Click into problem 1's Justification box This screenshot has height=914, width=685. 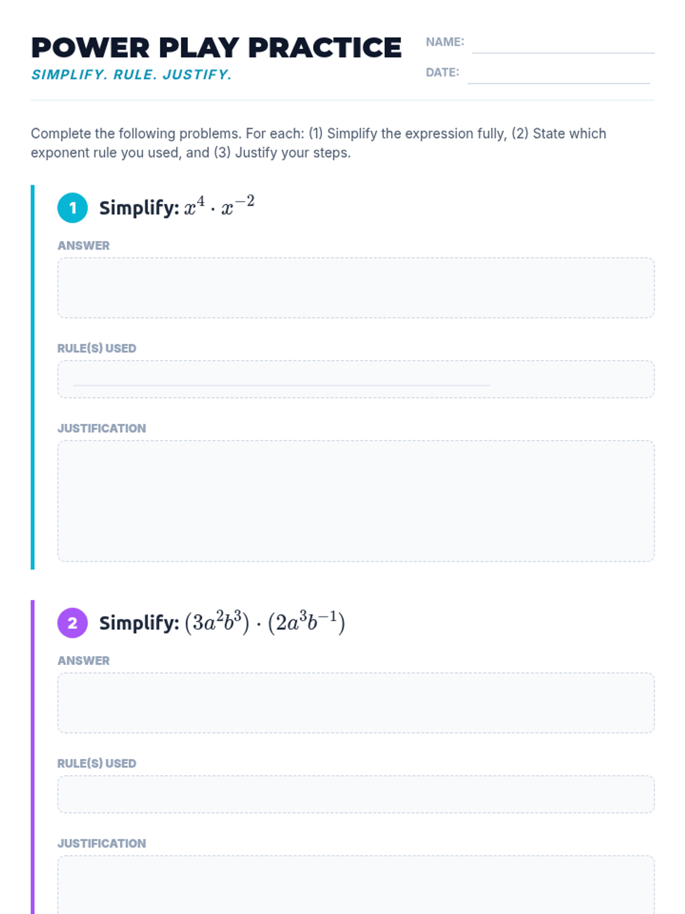tap(356, 501)
